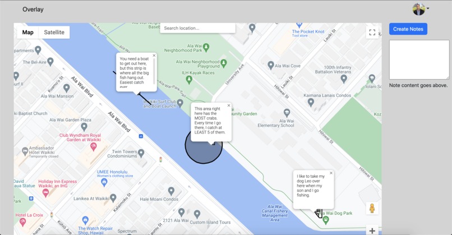This screenshot has height=235, width=452.
Task: Click the Search location input field
Action: (198, 28)
